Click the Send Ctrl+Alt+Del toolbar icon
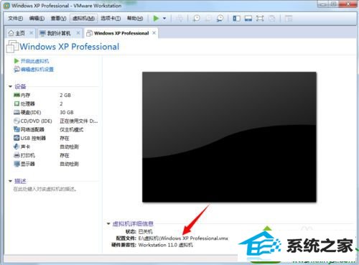359x265 pixels. pos(179,18)
